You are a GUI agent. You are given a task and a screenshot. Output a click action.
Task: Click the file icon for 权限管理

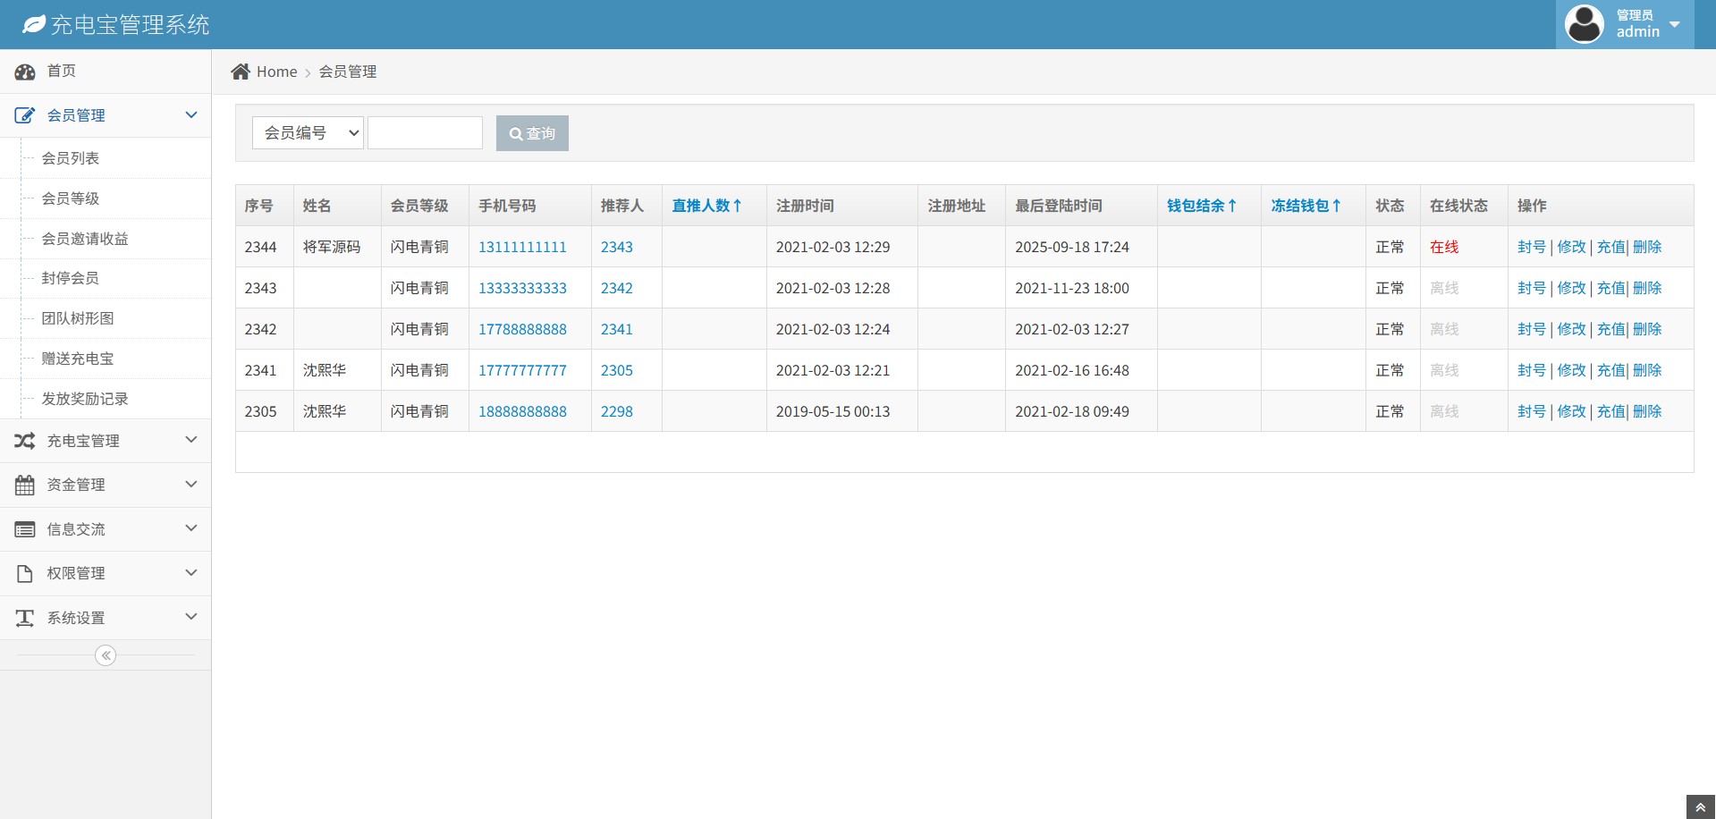click(25, 574)
